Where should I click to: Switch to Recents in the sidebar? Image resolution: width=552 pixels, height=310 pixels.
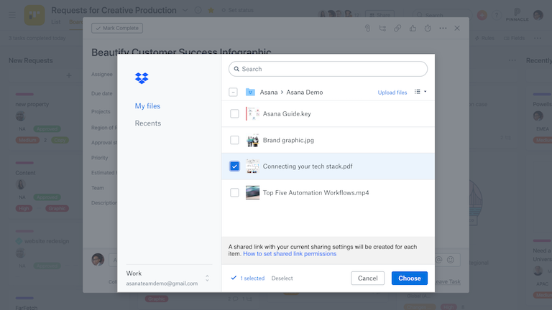pyautogui.click(x=148, y=123)
